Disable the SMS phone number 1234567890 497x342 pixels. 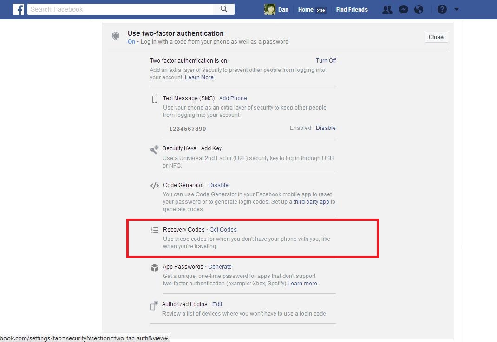click(326, 128)
